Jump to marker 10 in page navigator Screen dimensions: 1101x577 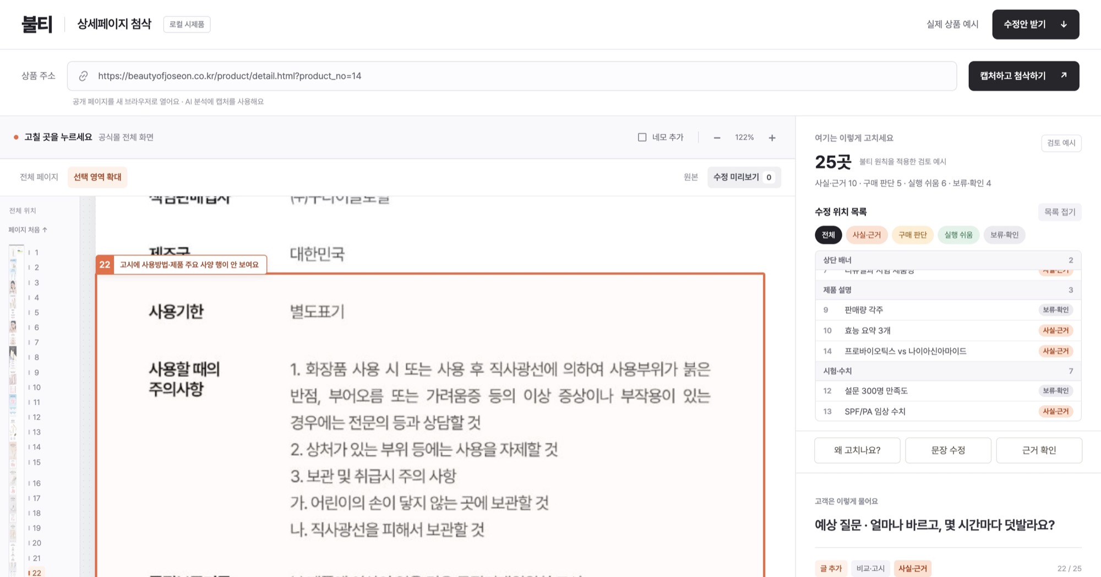(x=35, y=388)
